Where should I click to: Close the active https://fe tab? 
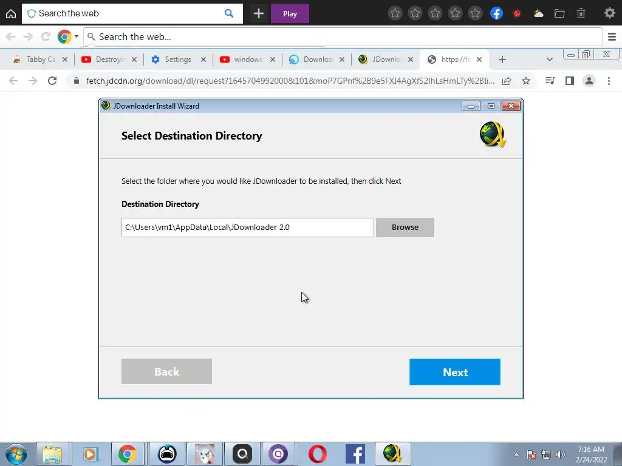tap(479, 59)
